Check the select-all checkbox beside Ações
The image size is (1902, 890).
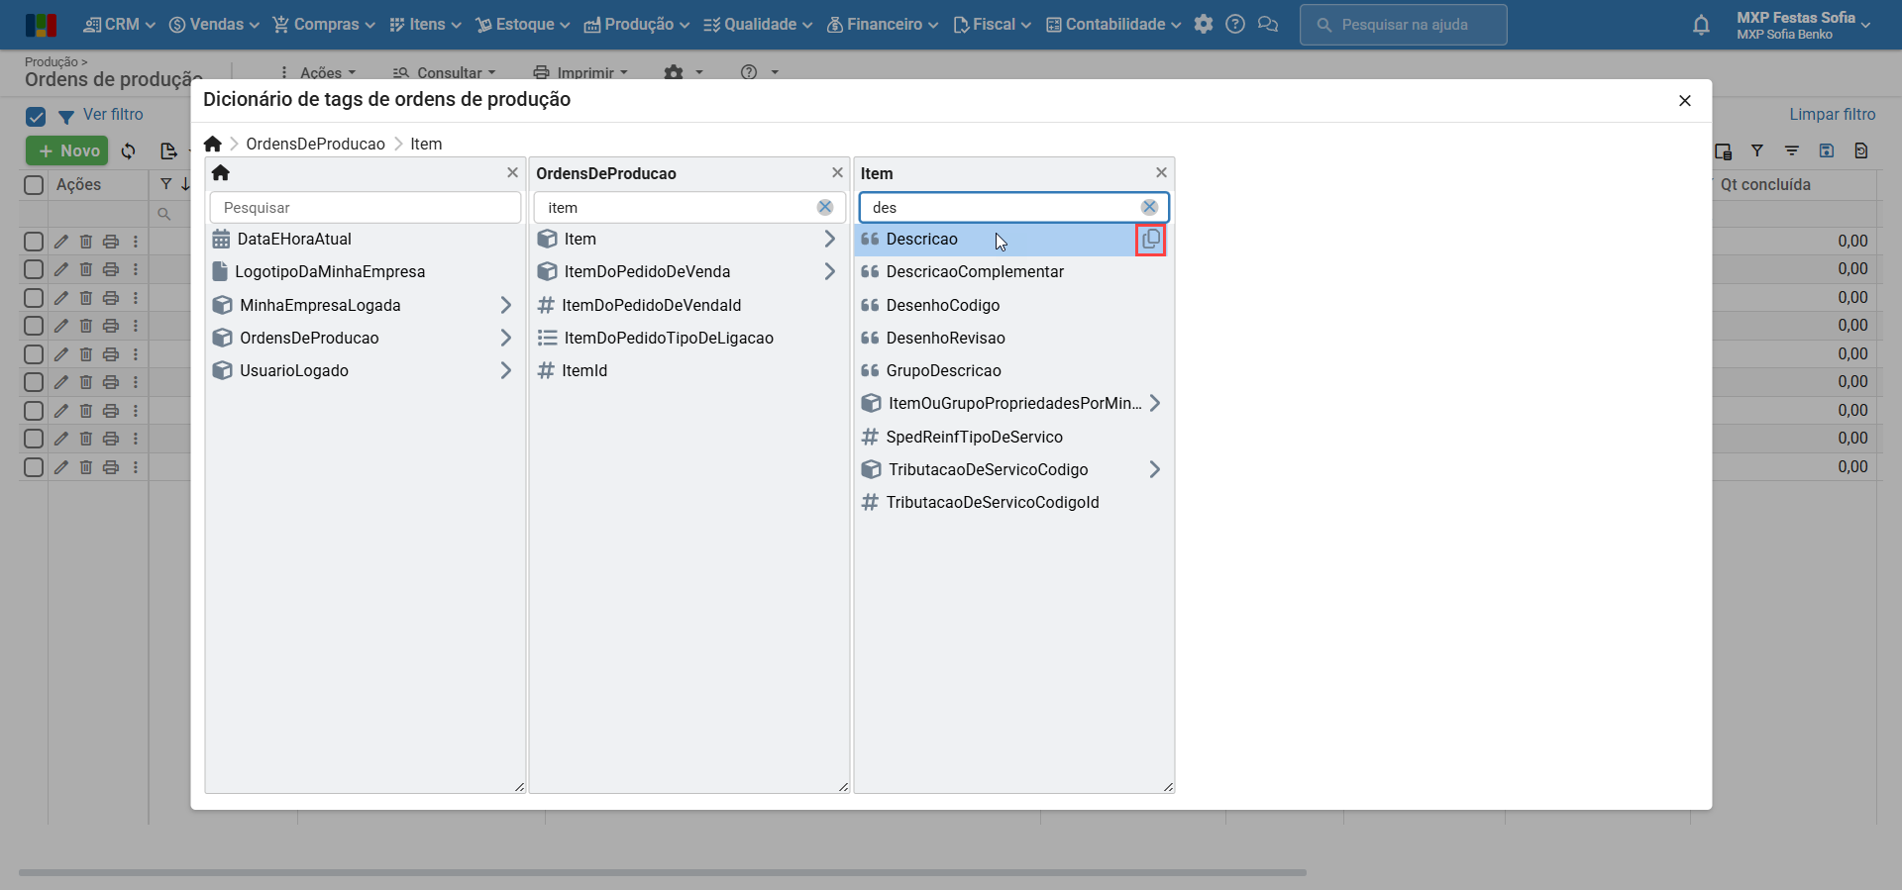(x=34, y=185)
